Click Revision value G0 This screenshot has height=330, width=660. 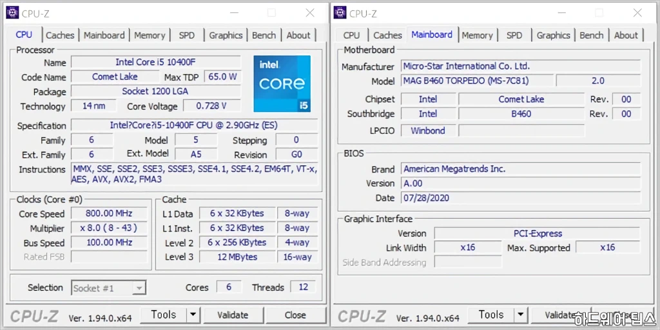click(x=296, y=154)
